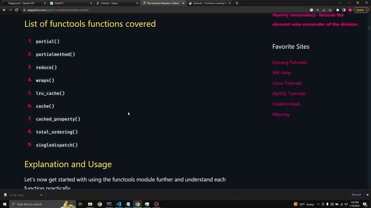Click the downloaded png file in download bar
This screenshot has height=208, width=371.
click(19, 195)
